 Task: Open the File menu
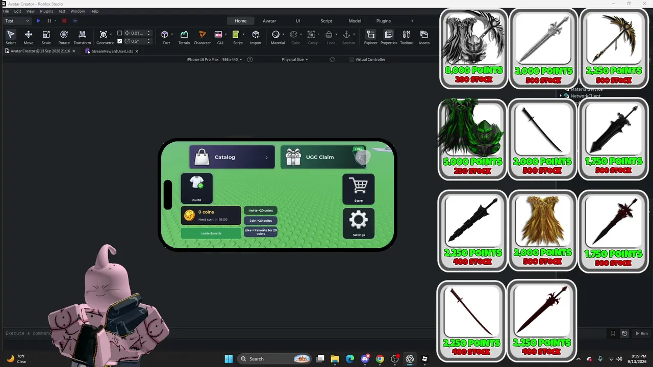6,11
